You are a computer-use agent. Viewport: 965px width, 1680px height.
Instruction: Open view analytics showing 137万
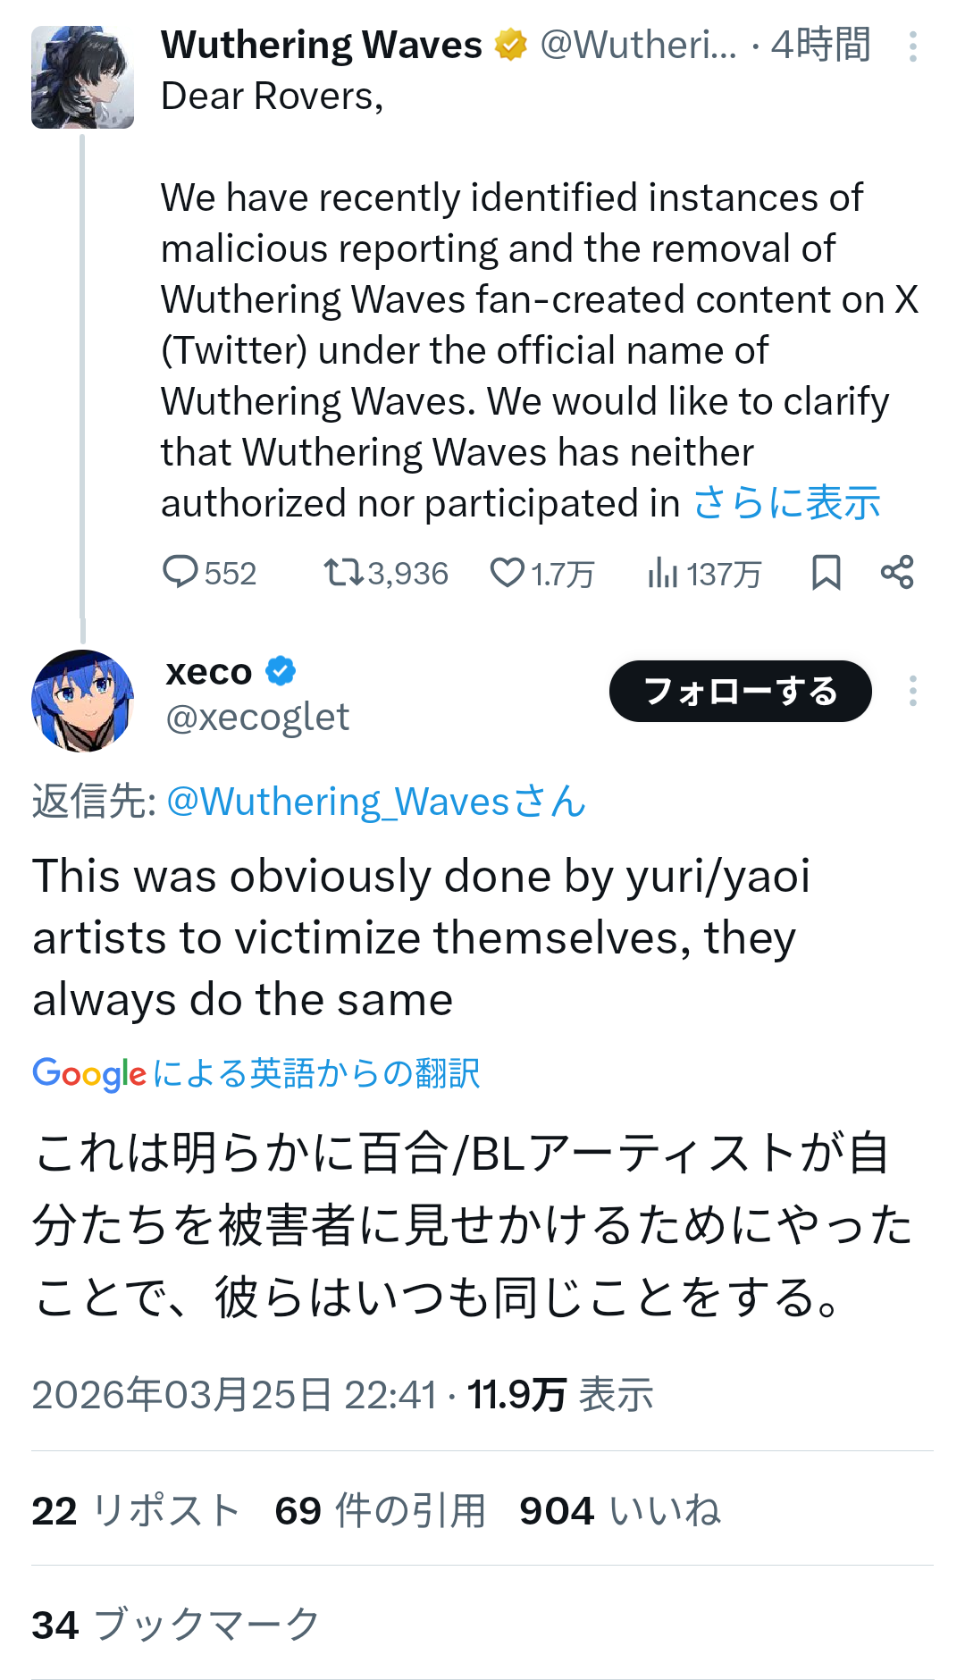663,572
